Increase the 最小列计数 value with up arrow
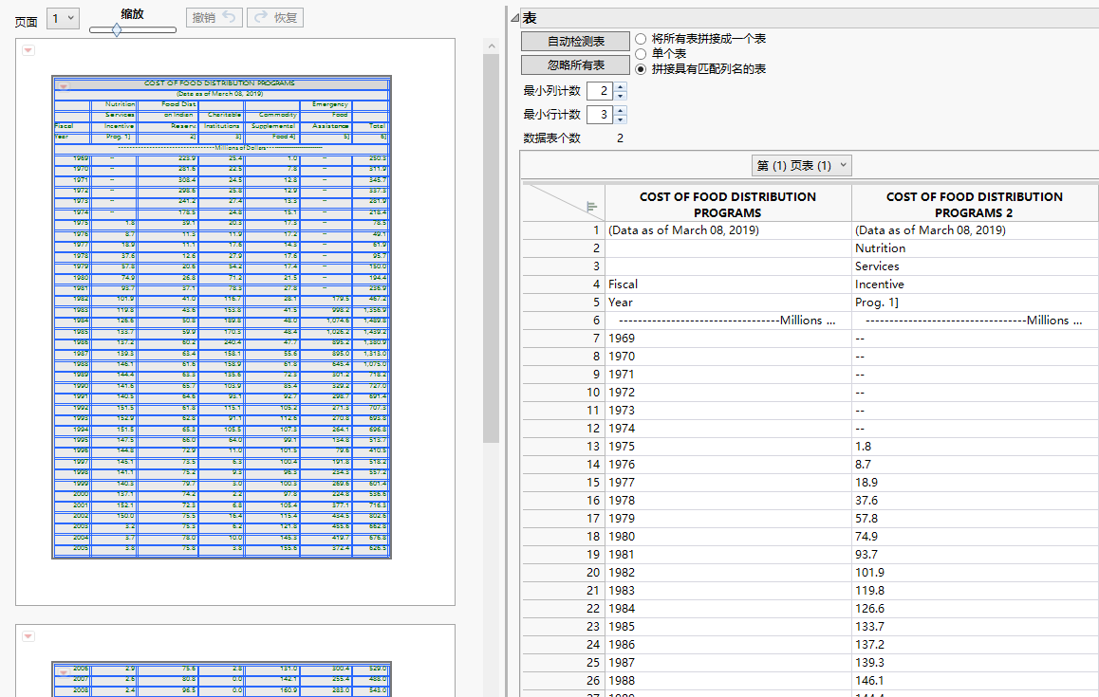This screenshot has width=1099, height=697. (621, 86)
